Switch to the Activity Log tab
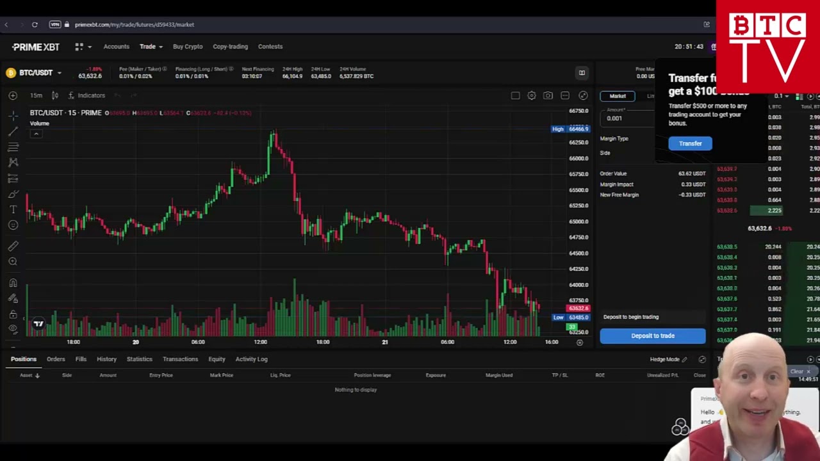This screenshot has width=820, height=461. [x=251, y=359]
